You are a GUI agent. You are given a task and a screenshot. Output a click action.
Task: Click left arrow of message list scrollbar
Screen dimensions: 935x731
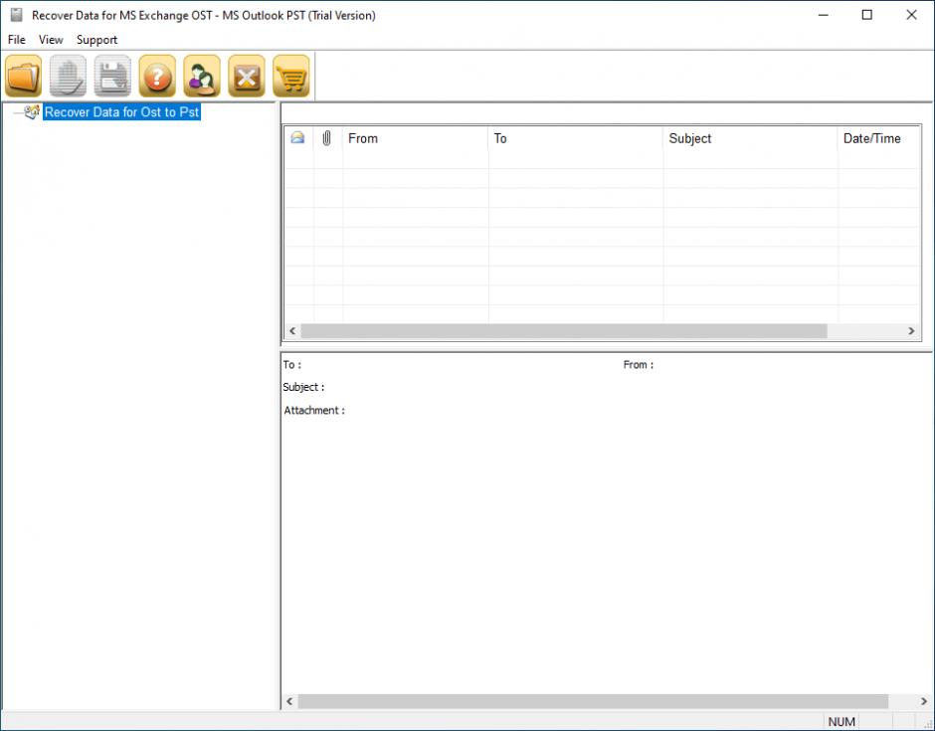pyautogui.click(x=292, y=331)
